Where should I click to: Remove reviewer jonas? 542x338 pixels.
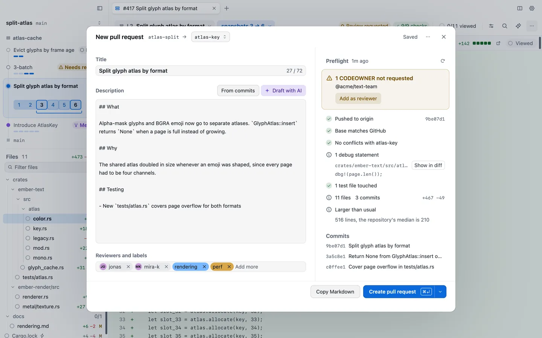[x=128, y=267]
